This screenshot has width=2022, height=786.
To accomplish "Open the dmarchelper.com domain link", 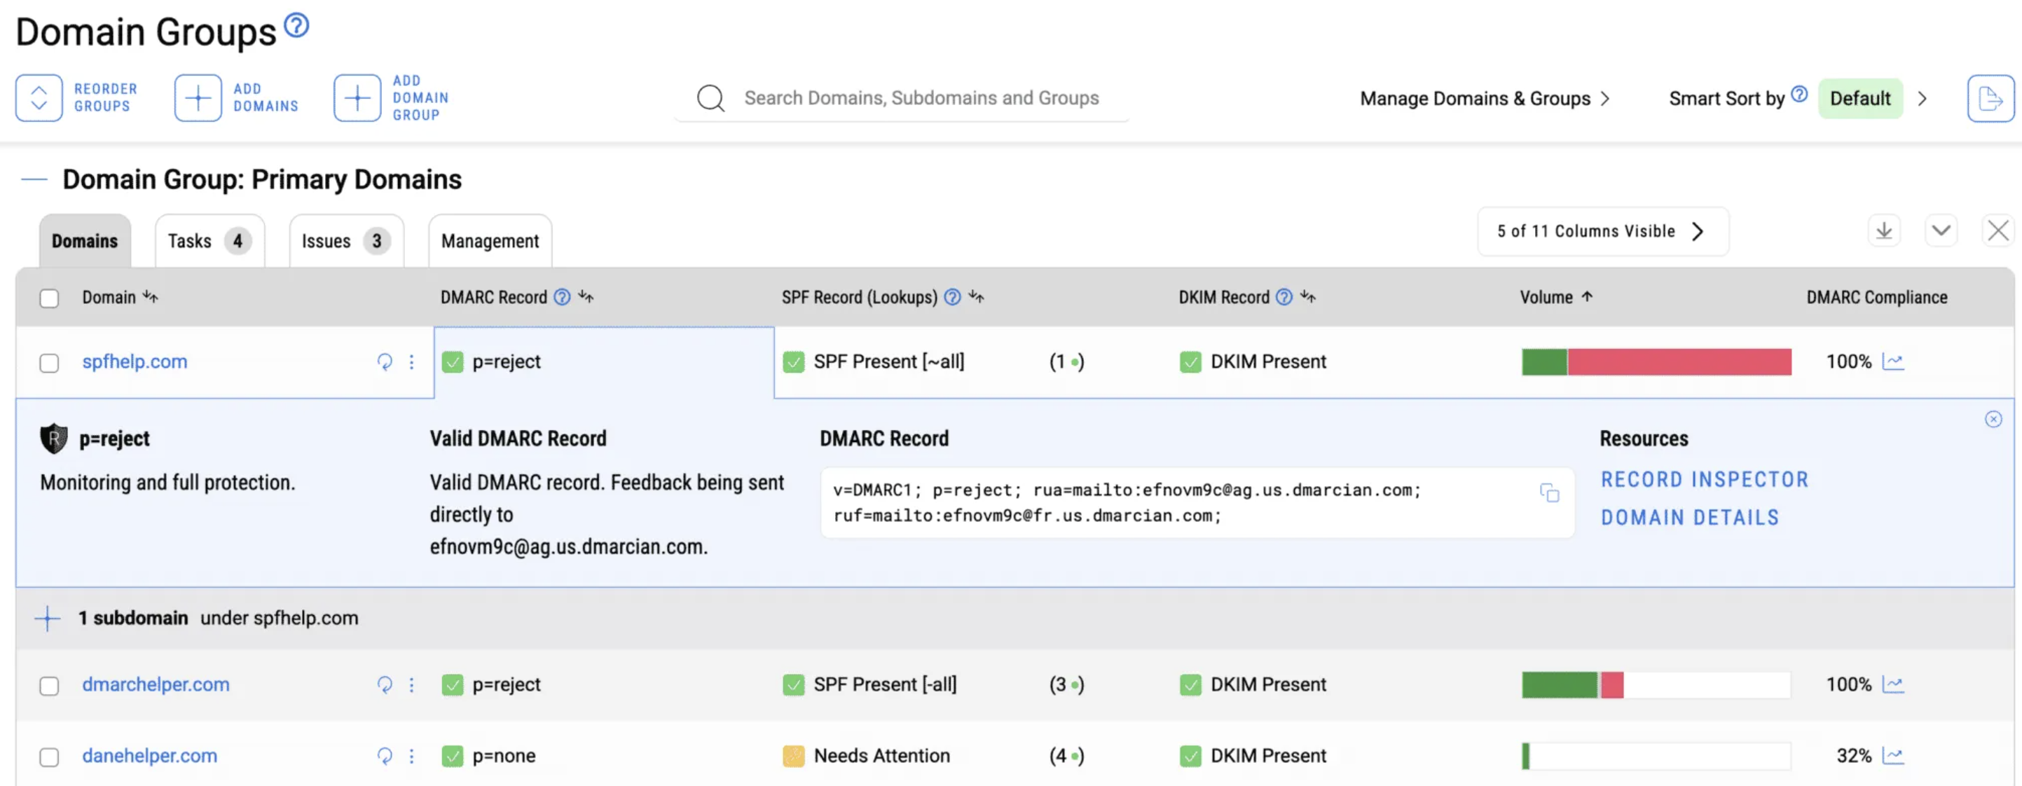I will (x=156, y=684).
